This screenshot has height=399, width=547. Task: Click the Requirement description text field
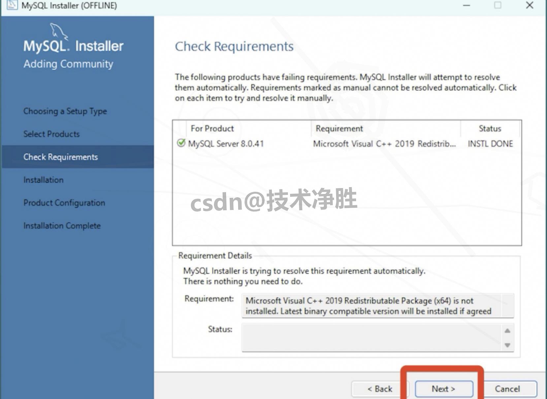pos(378,306)
